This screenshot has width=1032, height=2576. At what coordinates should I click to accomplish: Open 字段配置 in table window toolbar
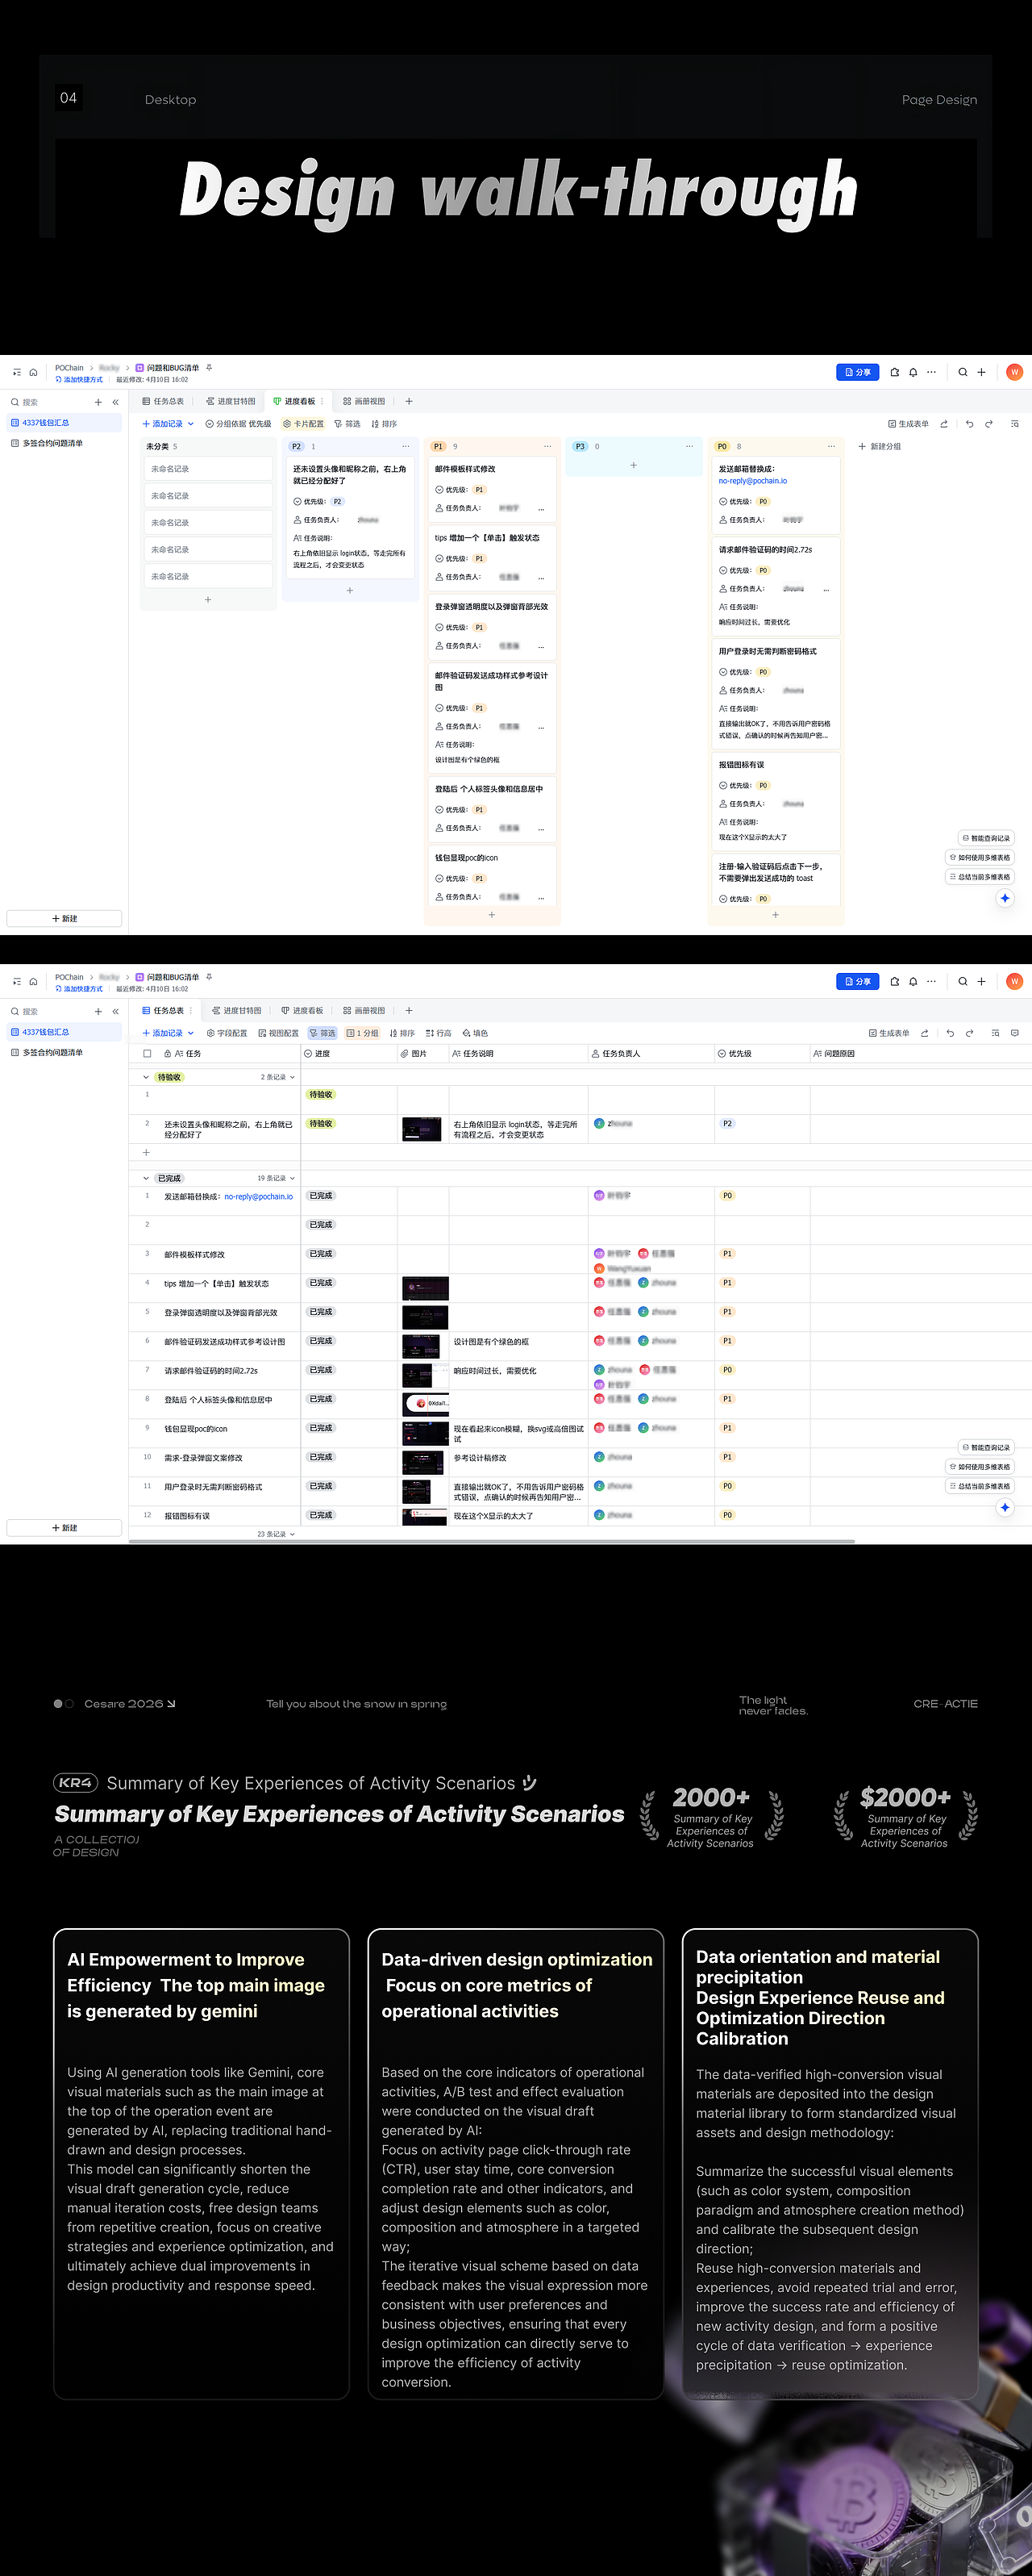point(227,1033)
